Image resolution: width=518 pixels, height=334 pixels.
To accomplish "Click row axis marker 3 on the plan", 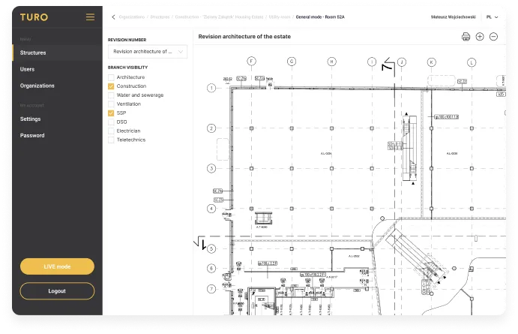I will 211,168.
